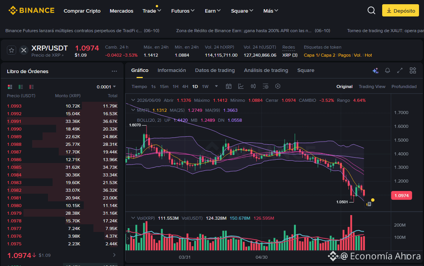Select the 1.0975 ask price row
The height and width of the screenshot is (266, 424).
(x=62, y=244)
